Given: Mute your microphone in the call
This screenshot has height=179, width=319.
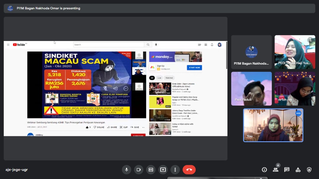Looking at the screenshot, I should pos(126,170).
